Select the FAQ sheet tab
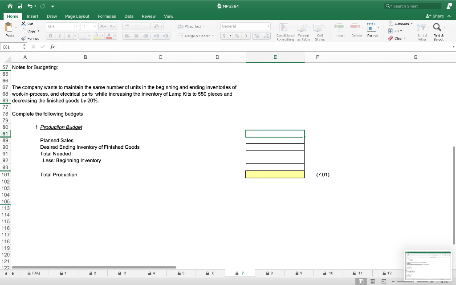456x285 pixels. (x=35, y=273)
